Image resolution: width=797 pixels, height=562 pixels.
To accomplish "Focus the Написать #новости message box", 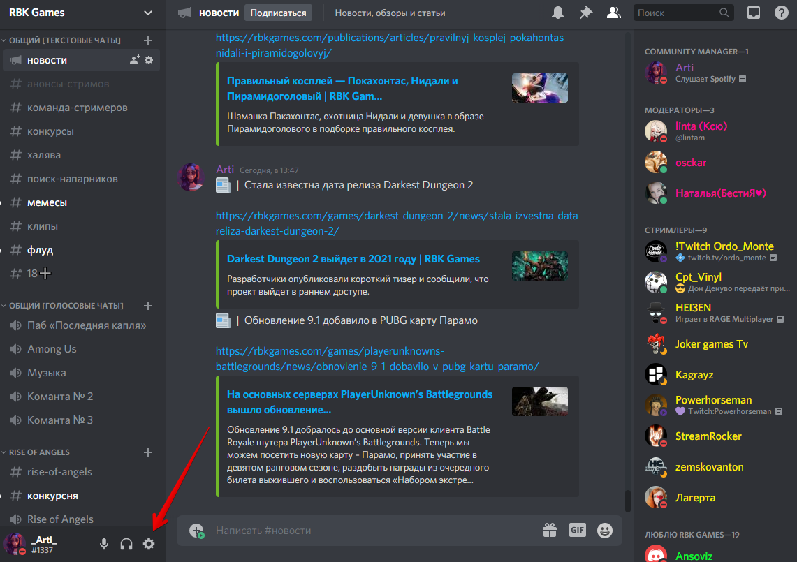I will (374, 531).
